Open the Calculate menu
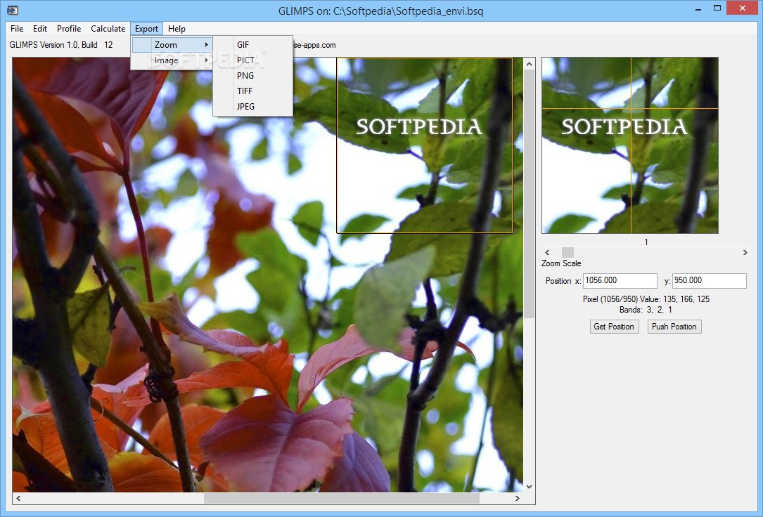 [x=108, y=29]
